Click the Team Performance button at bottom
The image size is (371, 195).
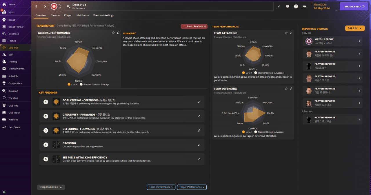click(161, 187)
